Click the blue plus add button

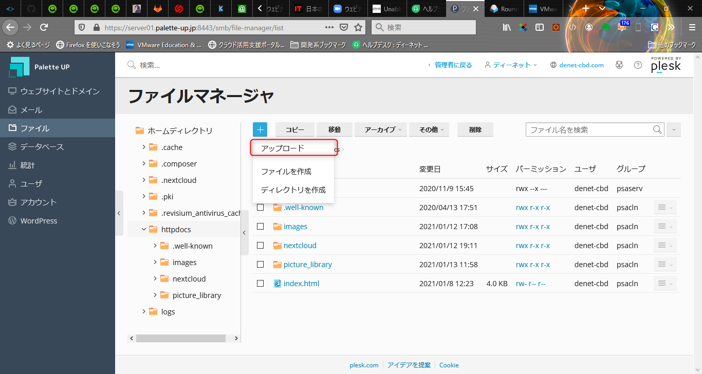tap(260, 129)
